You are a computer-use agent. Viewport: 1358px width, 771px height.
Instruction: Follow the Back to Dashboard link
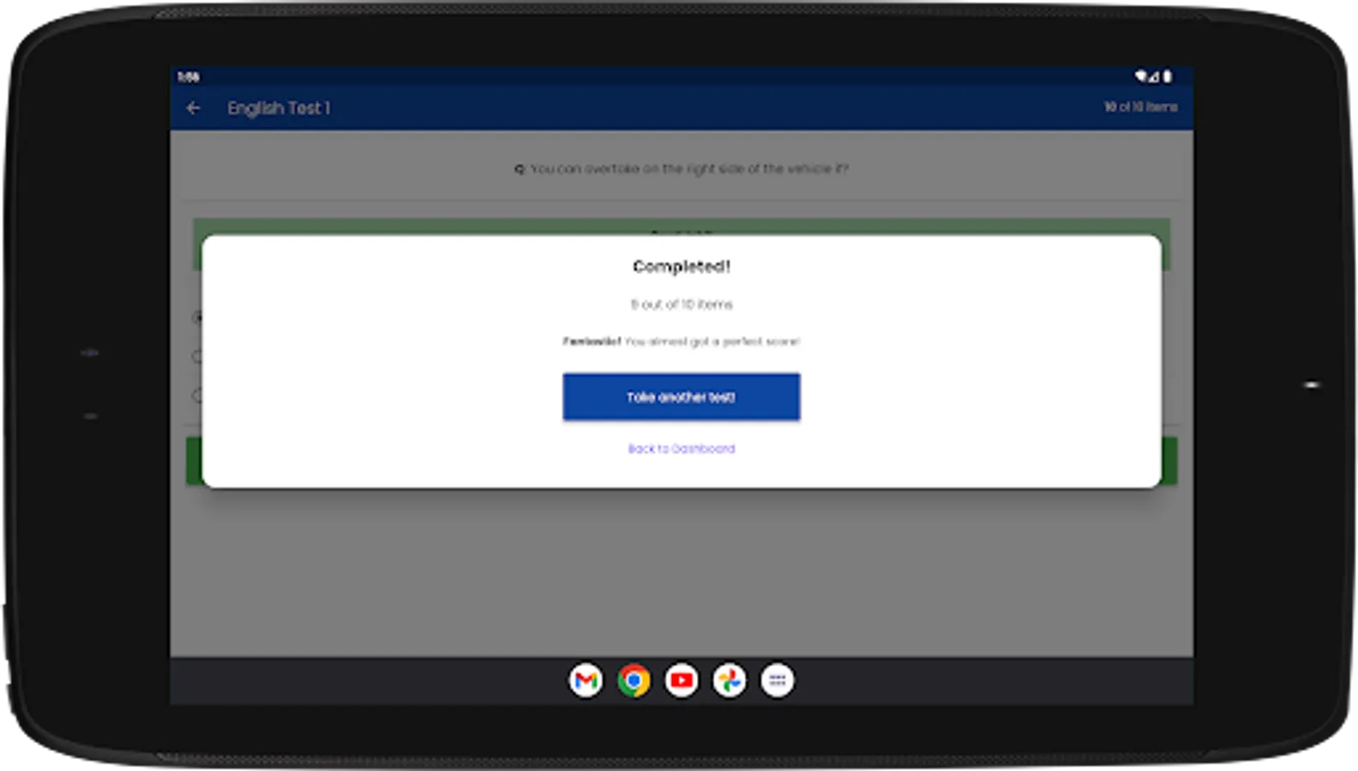pos(682,449)
